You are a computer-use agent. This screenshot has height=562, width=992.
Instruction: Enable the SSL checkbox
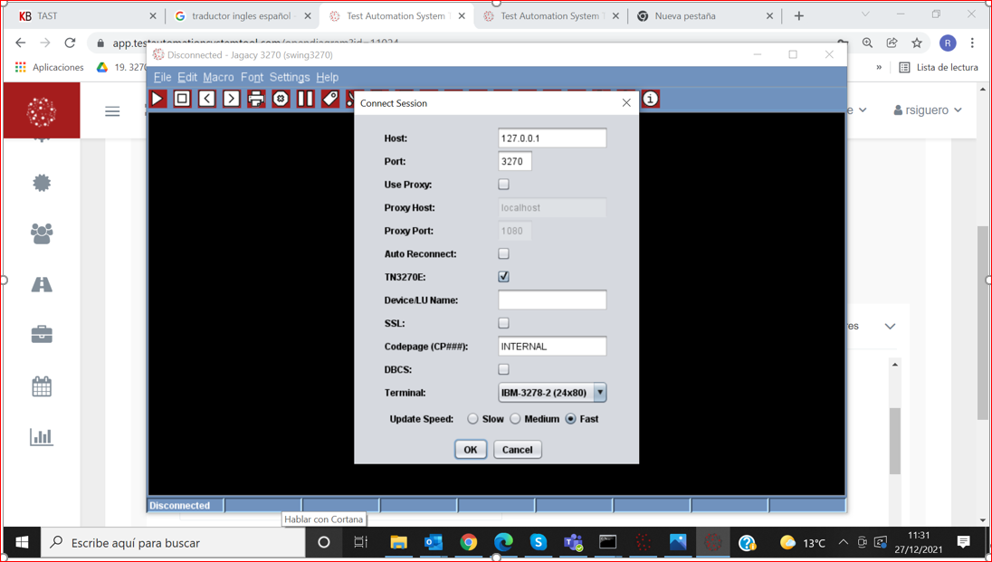coord(503,323)
